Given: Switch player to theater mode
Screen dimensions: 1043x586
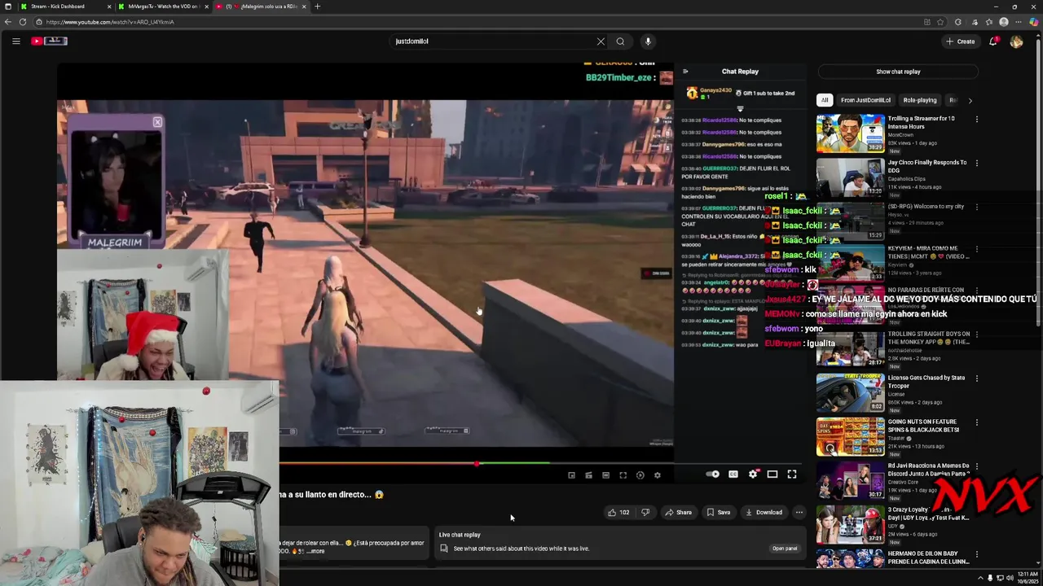Looking at the screenshot, I should [772, 474].
